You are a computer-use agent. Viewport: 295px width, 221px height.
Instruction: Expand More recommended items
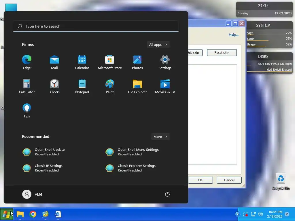160,137
